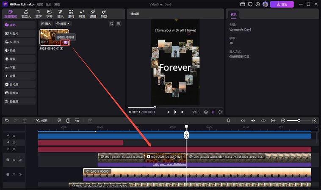Select the 媒體檔案 media tab
This screenshot has height=190, width=321.
11,14
